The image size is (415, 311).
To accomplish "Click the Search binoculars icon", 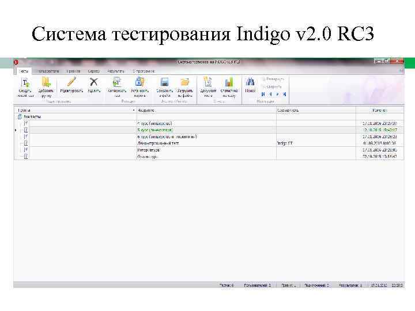I will coord(250,82).
